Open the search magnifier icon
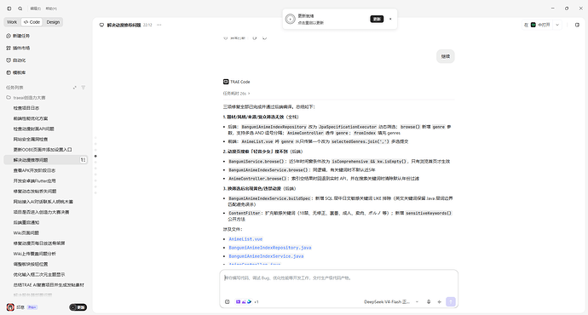Screen dimensions: 588x315 pos(20,9)
